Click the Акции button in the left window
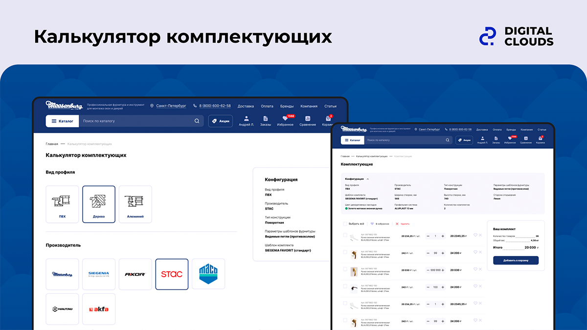This screenshot has width=587, height=330. tap(221, 121)
